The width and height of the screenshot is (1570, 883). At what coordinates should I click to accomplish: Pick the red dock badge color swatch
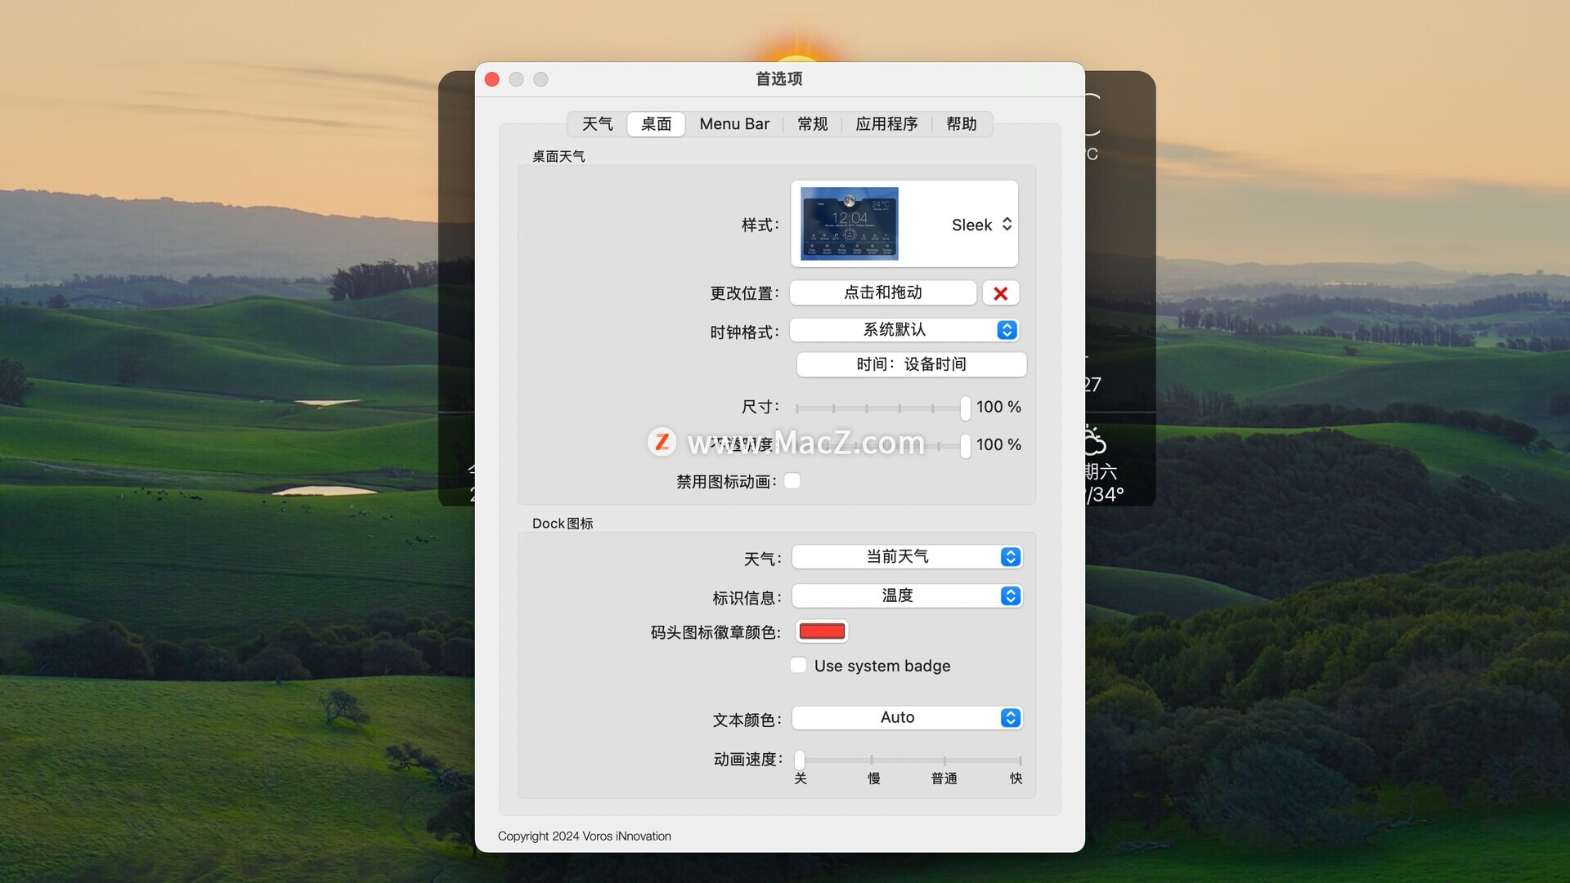822,631
